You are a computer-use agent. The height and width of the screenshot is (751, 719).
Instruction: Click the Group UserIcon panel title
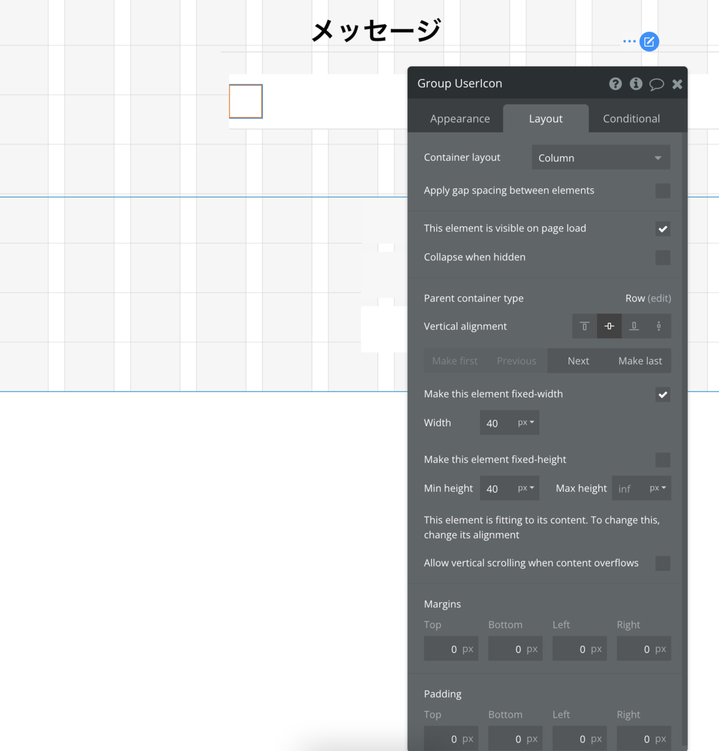460,84
